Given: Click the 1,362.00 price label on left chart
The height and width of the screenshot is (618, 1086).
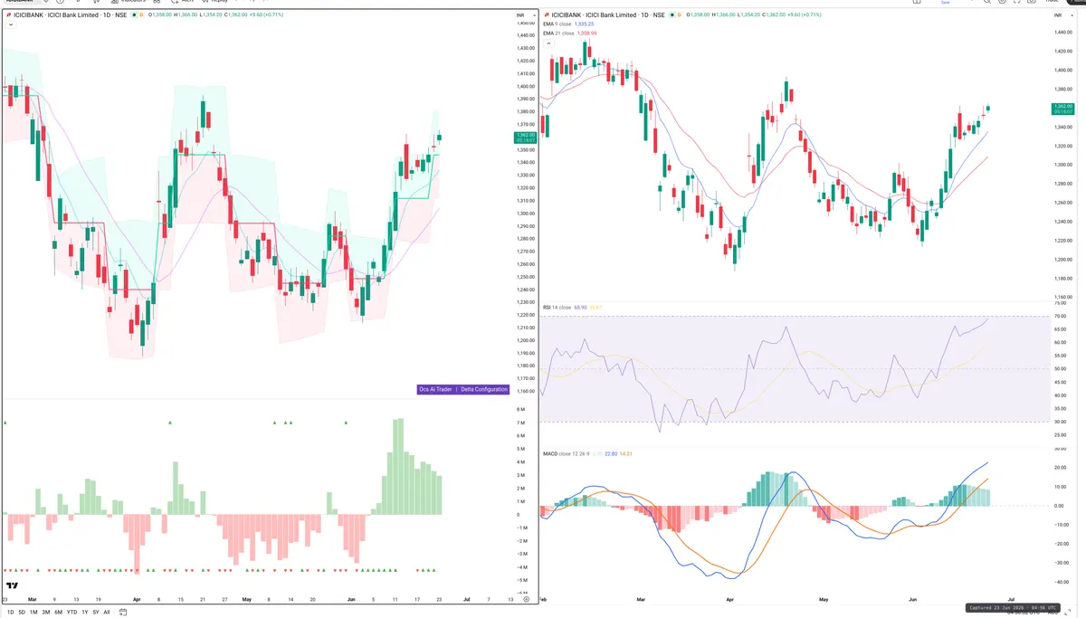Looking at the screenshot, I should (525, 137).
